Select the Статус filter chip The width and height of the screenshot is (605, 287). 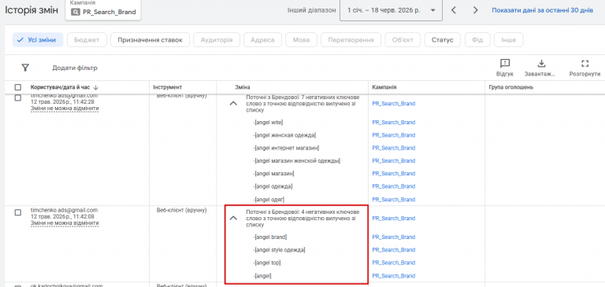pos(443,39)
